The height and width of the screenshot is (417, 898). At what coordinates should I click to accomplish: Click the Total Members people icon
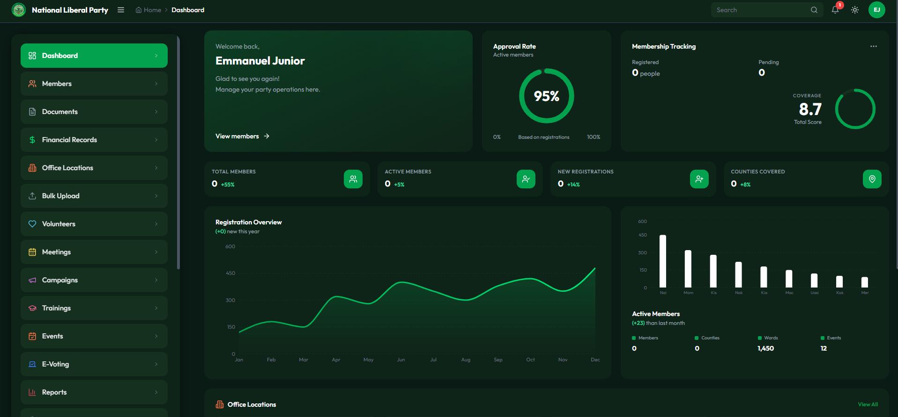353,179
